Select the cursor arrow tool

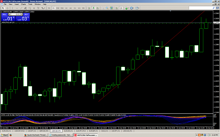click(3, 8)
